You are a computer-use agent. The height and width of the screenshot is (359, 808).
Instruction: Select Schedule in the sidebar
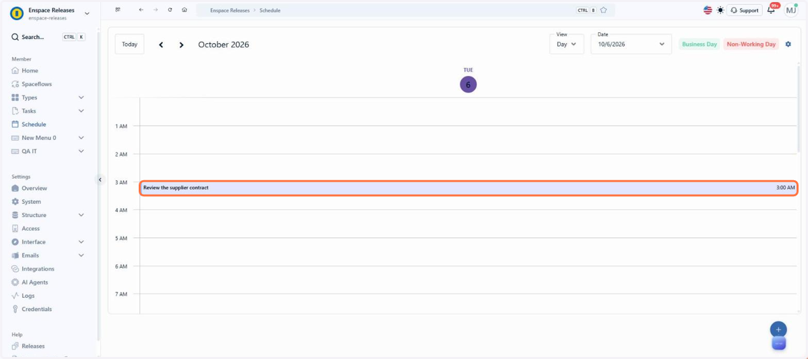34,124
